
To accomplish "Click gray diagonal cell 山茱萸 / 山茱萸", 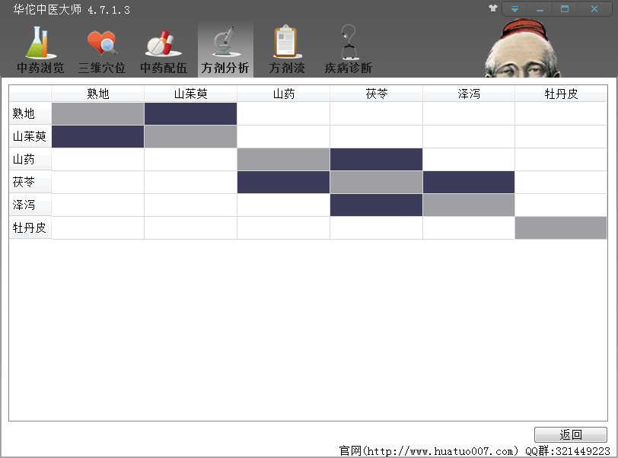I will (x=191, y=136).
